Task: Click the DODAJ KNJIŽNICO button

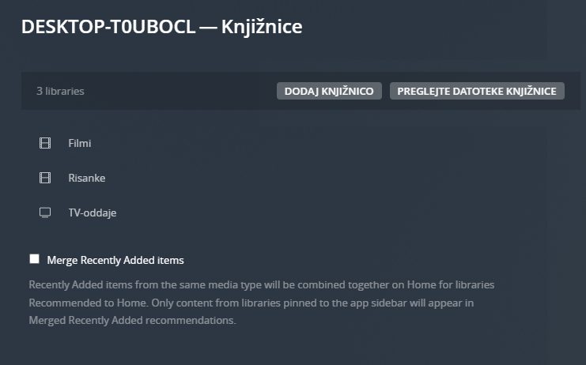Action: click(329, 91)
